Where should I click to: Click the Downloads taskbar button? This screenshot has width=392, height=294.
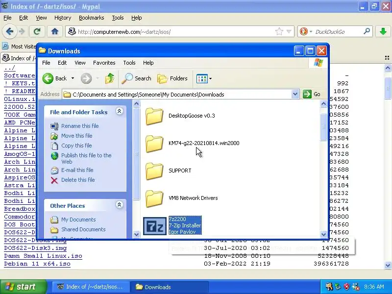pos(169,287)
